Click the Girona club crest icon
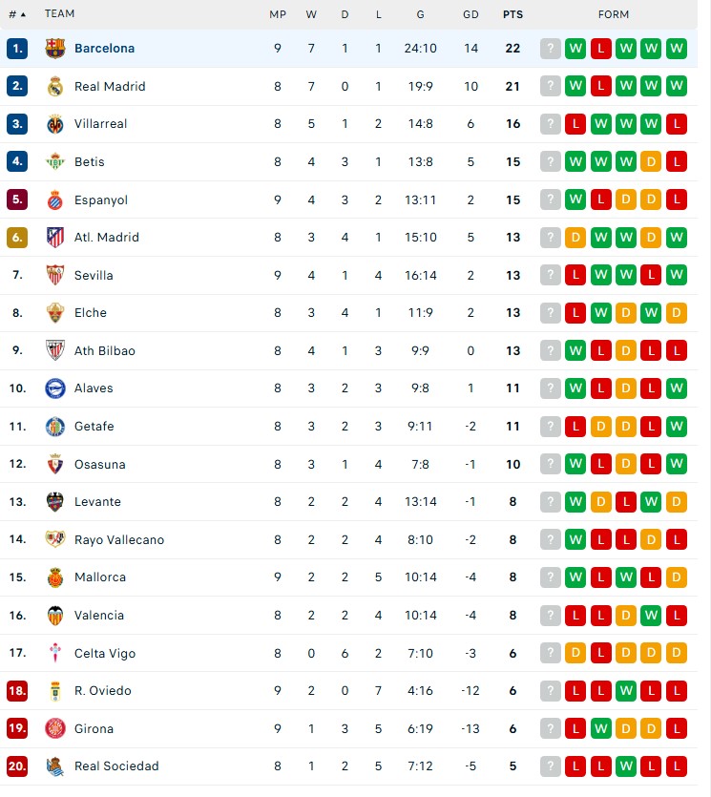 tap(55, 728)
